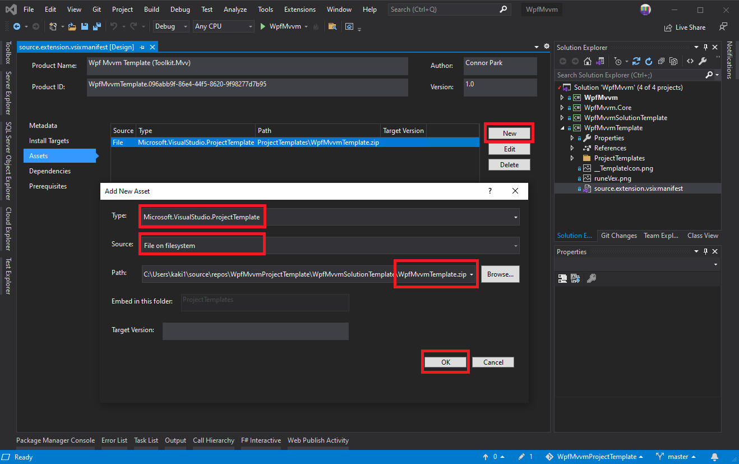
Task: Expand the WpfMvvm.Core project node
Action: [562, 108]
